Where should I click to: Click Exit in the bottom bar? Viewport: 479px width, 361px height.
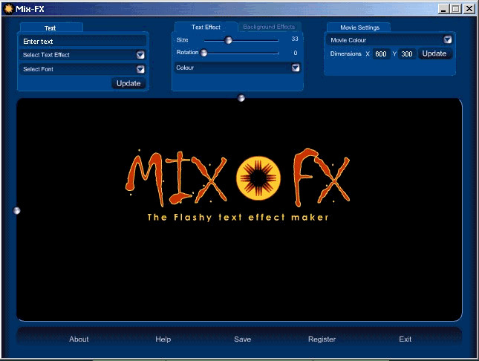[405, 339]
